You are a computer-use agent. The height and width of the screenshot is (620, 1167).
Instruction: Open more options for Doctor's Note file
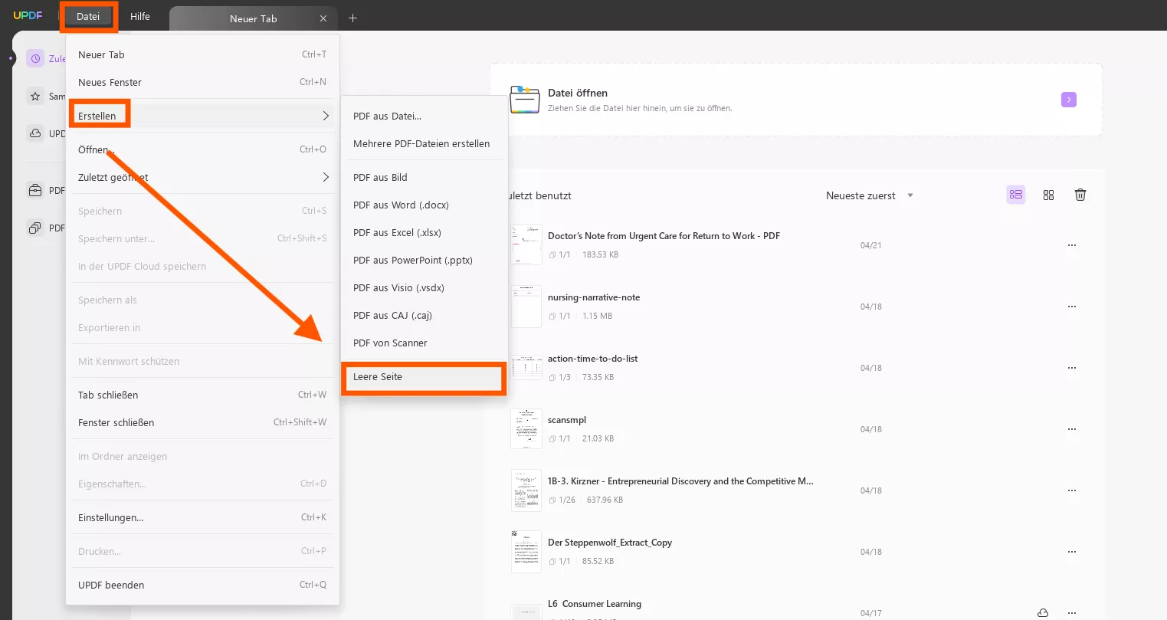tap(1072, 245)
